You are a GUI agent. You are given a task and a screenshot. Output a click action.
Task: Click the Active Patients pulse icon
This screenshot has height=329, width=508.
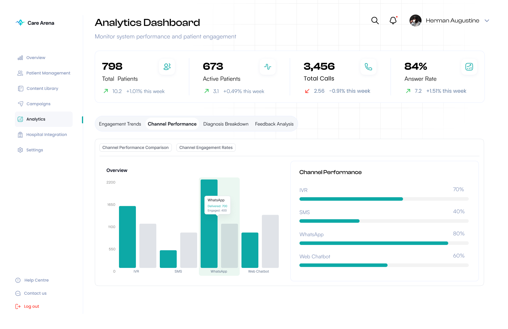point(267,67)
